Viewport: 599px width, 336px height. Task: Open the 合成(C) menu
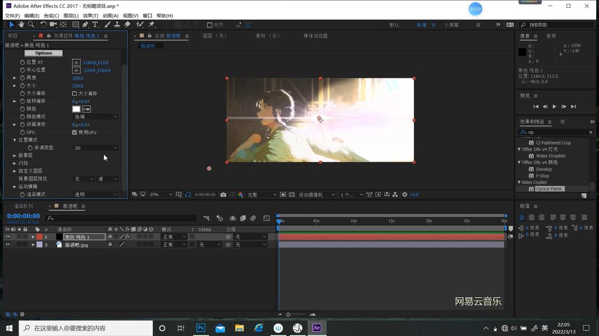51,16
